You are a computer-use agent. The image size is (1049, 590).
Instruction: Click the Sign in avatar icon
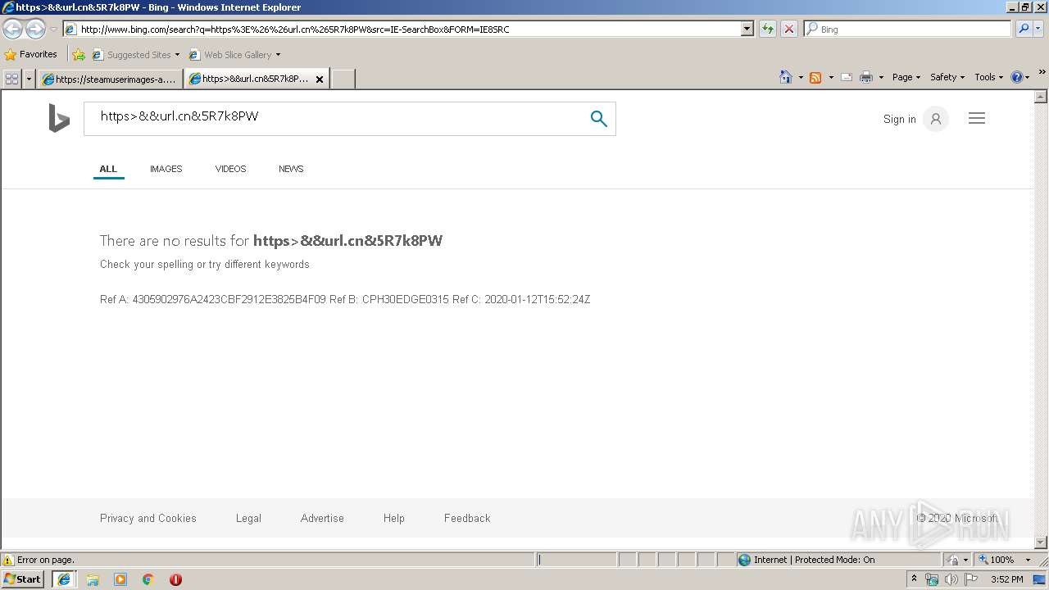[936, 119]
